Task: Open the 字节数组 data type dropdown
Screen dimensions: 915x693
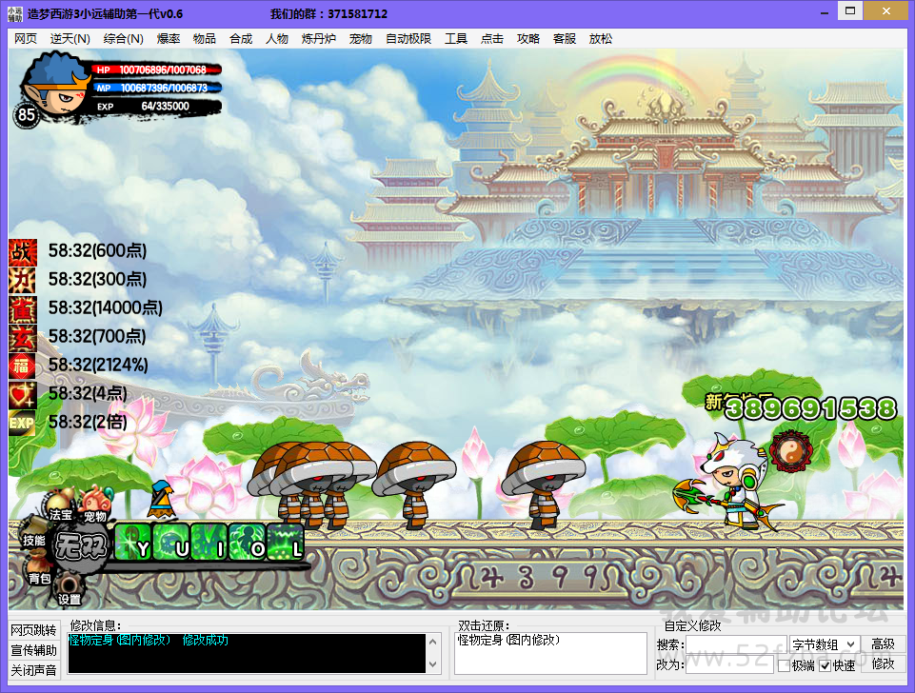Action: (824, 644)
